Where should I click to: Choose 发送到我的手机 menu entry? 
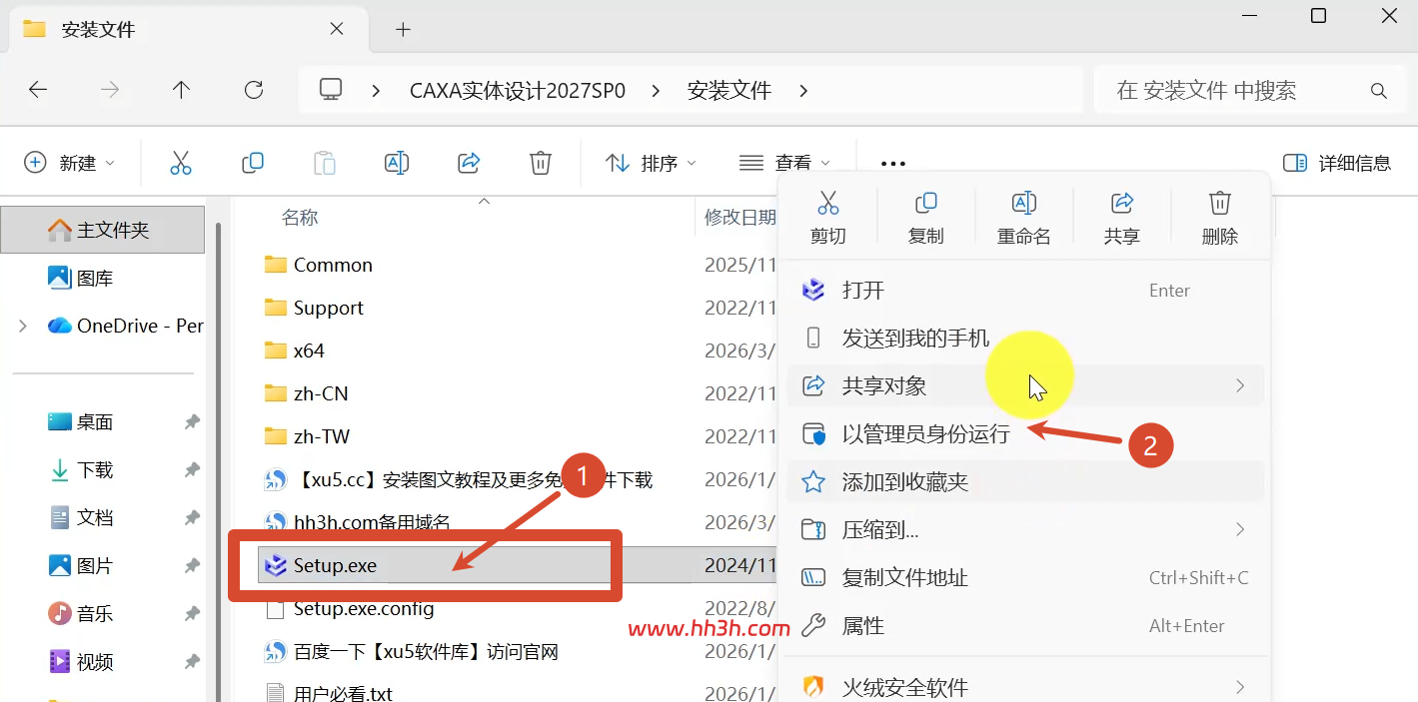click(x=1025, y=339)
